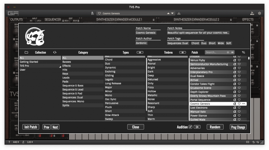Click the redo arrow in status bar

[x=258, y=142]
